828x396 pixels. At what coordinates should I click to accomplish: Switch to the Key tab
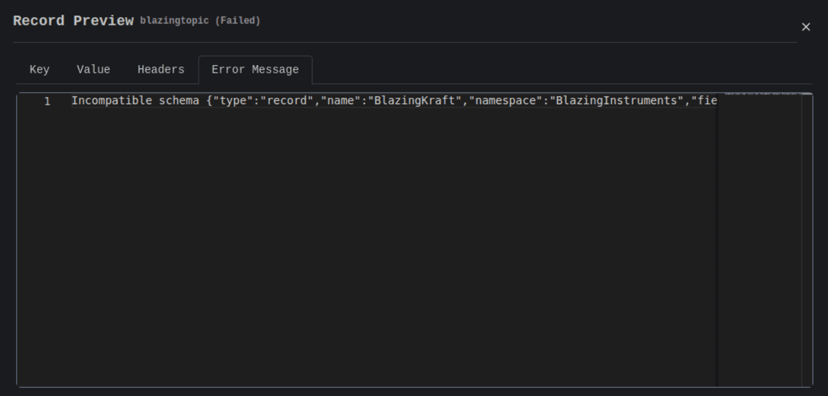(40, 70)
